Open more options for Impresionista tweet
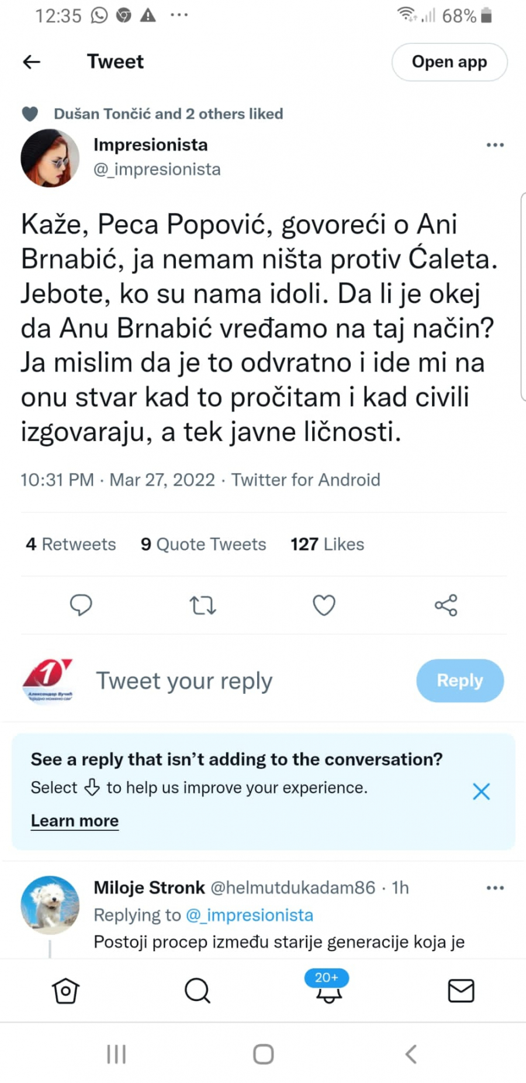The height and width of the screenshot is (1083, 526). (495, 145)
